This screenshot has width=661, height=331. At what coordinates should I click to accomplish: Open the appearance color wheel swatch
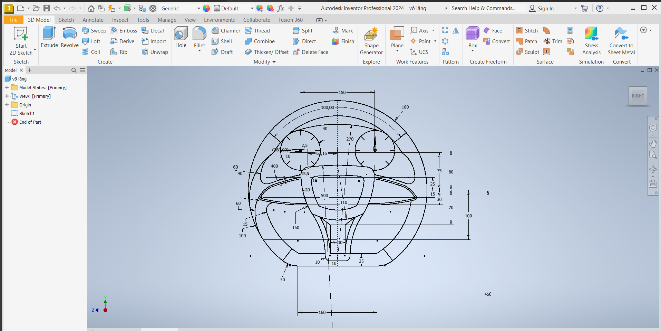206,8
